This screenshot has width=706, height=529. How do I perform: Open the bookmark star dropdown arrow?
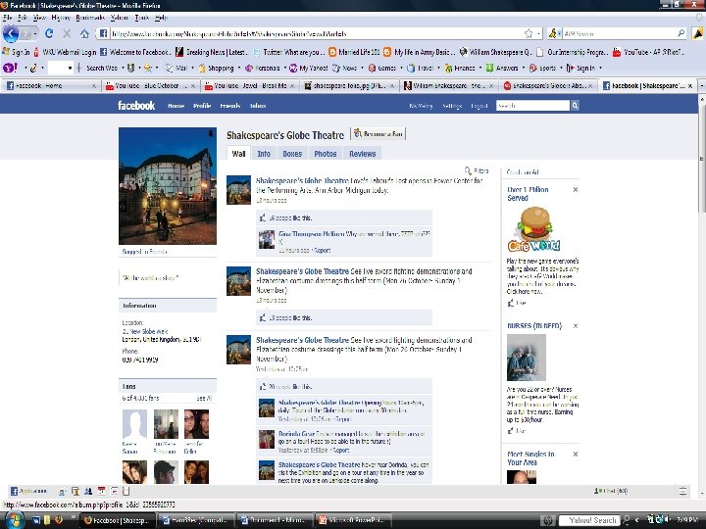click(x=539, y=33)
